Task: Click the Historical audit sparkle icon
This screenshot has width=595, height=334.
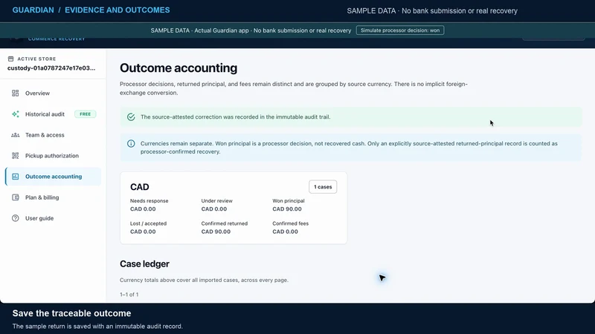Action: [15, 114]
